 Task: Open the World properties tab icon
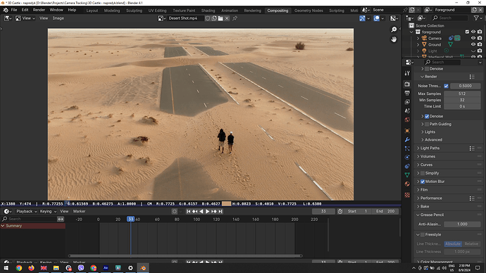(x=407, y=120)
